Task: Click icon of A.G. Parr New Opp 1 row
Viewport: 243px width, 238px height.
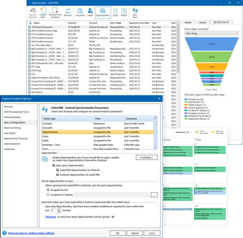Action: (x=29, y=45)
